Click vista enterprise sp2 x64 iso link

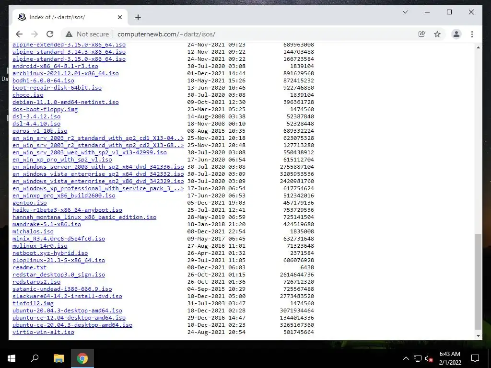pos(98,174)
